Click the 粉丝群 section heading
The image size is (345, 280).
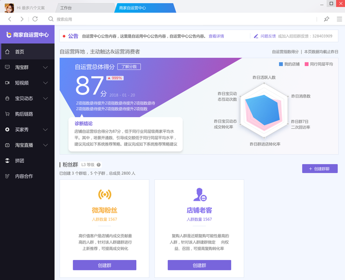(x=70, y=165)
